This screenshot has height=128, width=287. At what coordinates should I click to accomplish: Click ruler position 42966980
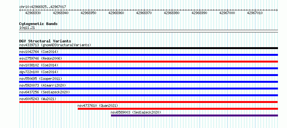click(x=172, y=13)
